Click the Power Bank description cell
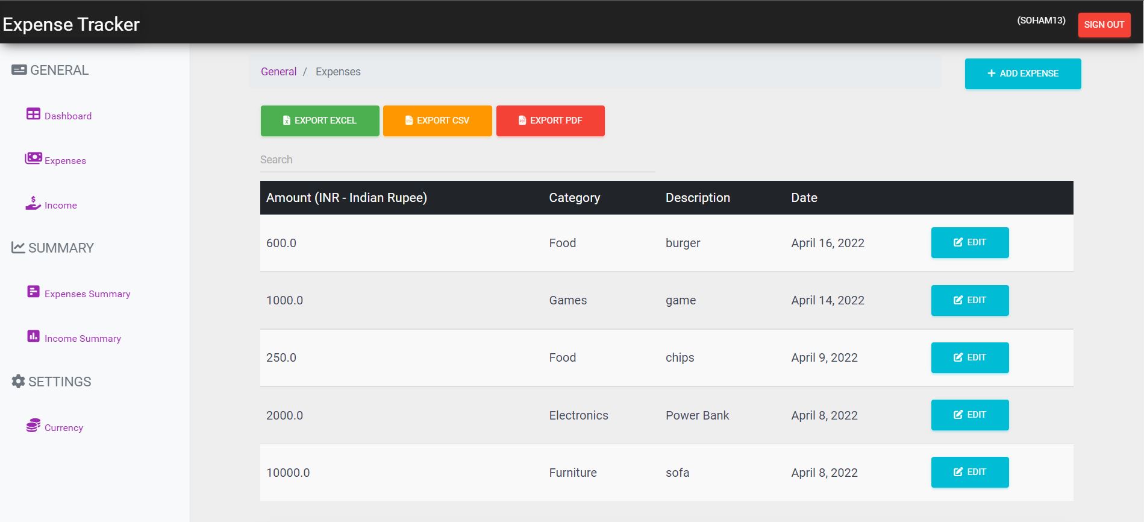Image resolution: width=1144 pixels, height=522 pixels. [x=697, y=415]
